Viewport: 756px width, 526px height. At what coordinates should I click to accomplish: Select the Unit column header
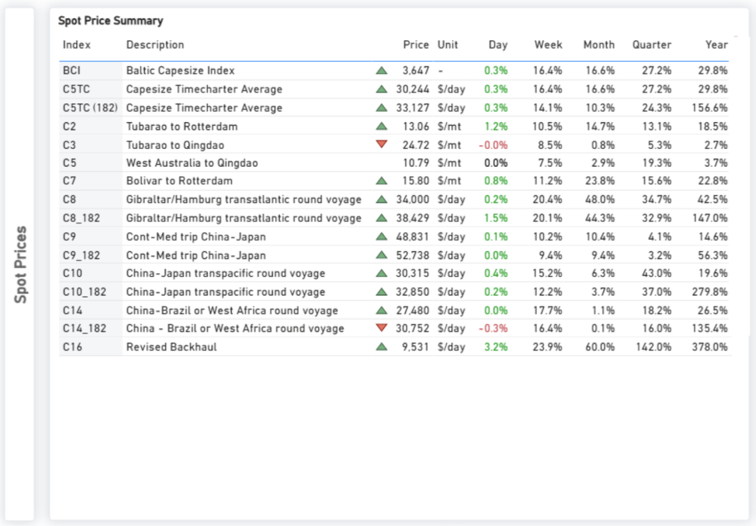448,45
